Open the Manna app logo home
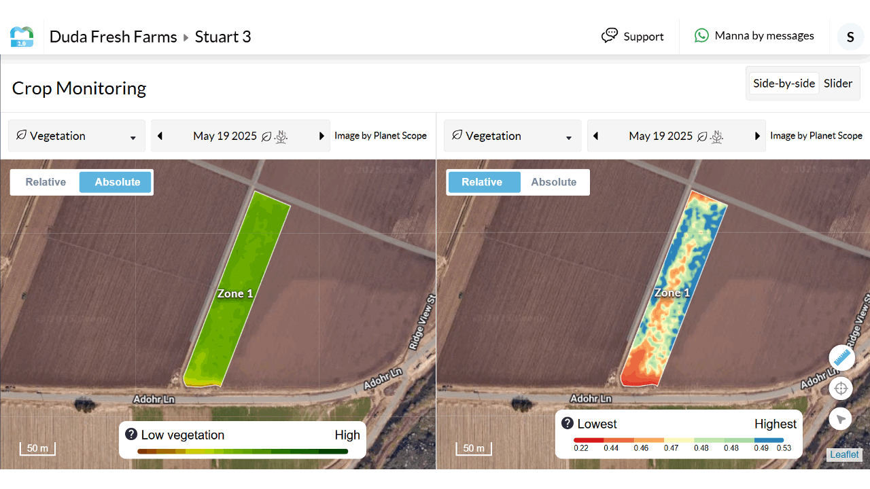This screenshot has width=870, height=489. 22,37
